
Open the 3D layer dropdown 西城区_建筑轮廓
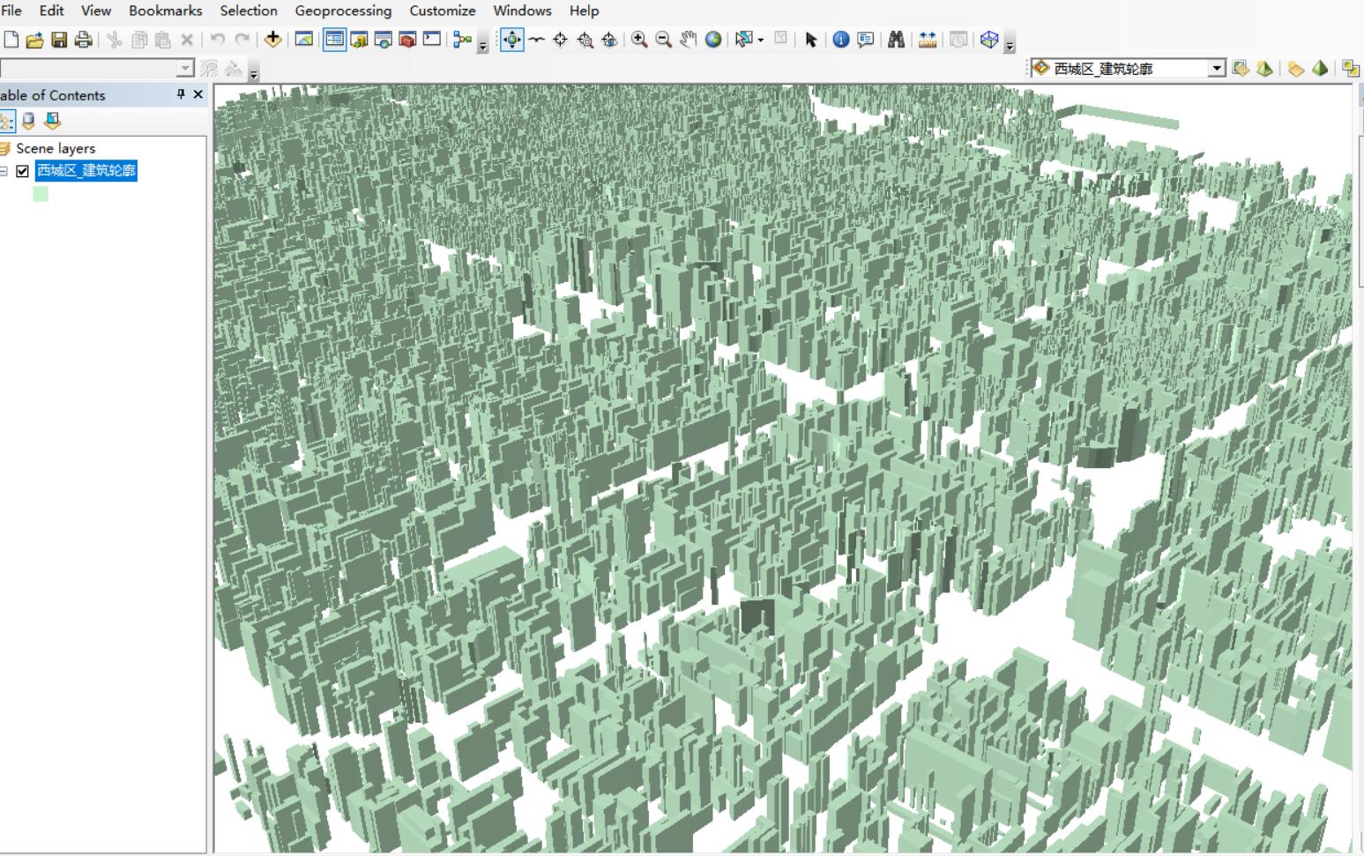click(x=1217, y=68)
